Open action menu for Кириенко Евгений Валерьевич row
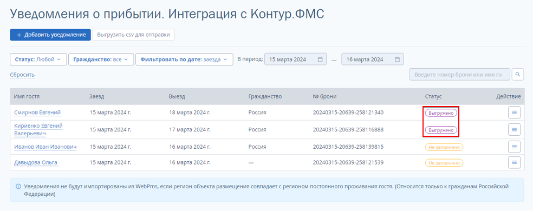 pos(514,129)
